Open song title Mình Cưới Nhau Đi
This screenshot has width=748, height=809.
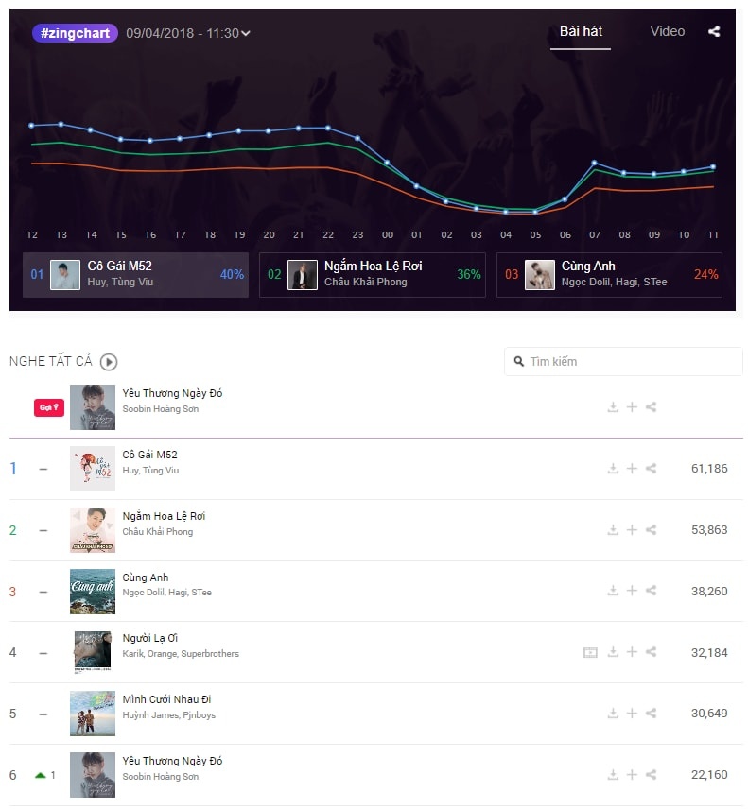coord(166,699)
